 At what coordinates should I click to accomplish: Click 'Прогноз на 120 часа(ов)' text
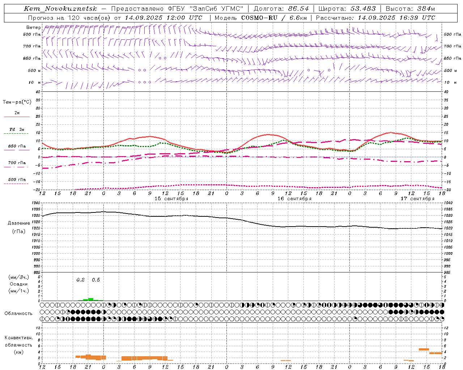click(70, 18)
